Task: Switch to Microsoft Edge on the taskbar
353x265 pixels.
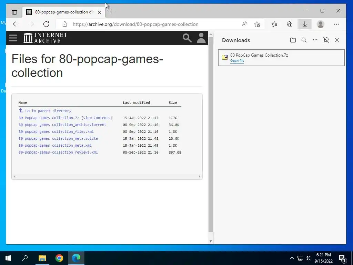Action: click(76, 258)
